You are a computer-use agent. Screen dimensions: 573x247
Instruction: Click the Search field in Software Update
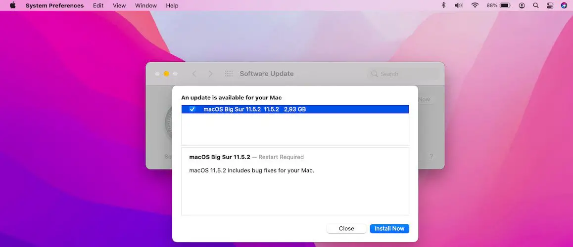tap(406, 74)
